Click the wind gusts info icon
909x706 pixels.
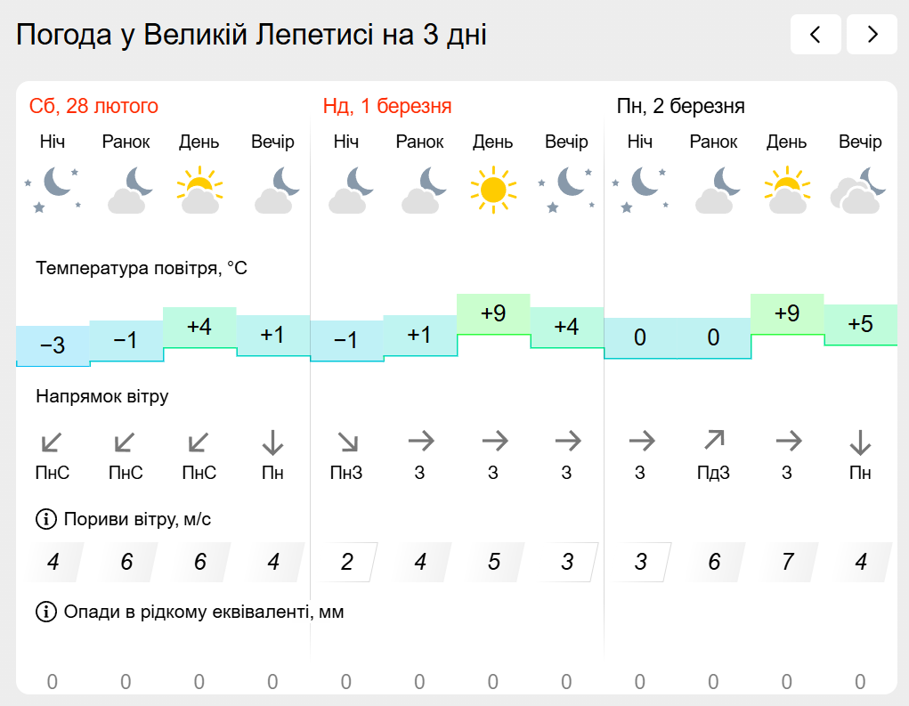(45, 519)
